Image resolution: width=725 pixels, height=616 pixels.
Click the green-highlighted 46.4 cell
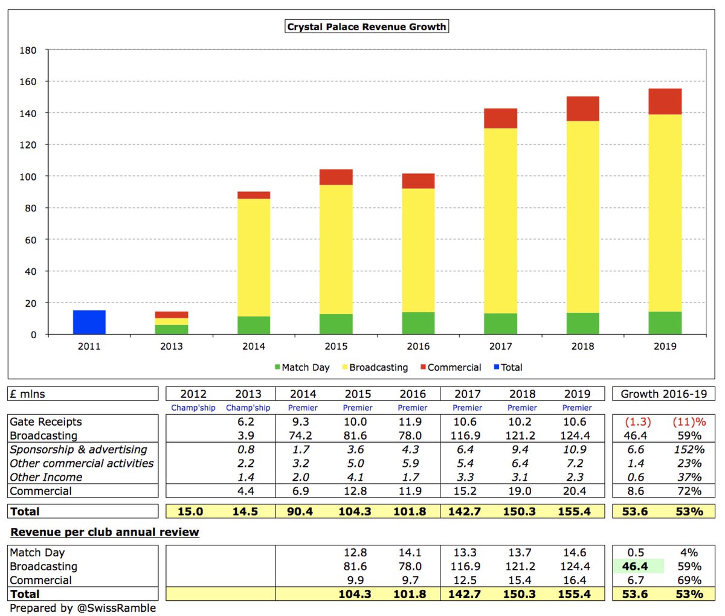pos(638,566)
